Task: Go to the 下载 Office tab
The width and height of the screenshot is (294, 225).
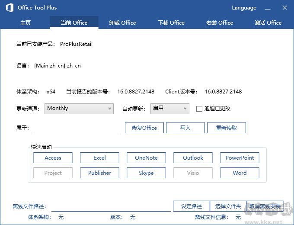Action: coord(171,22)
